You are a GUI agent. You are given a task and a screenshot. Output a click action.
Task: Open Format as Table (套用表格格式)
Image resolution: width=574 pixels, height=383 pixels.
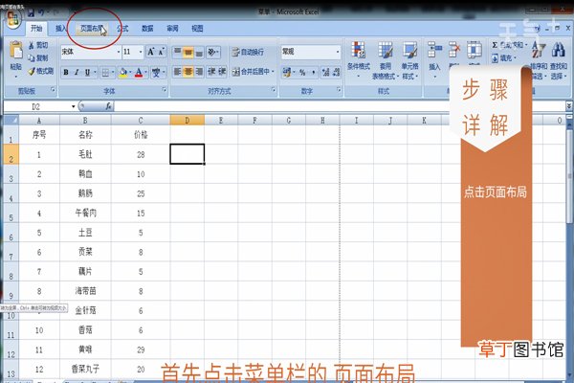click(x=386, y=60)
